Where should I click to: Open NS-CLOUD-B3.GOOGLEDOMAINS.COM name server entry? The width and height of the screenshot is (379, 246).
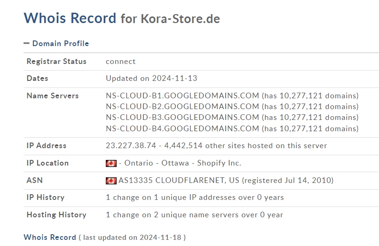tap(182, 117)
